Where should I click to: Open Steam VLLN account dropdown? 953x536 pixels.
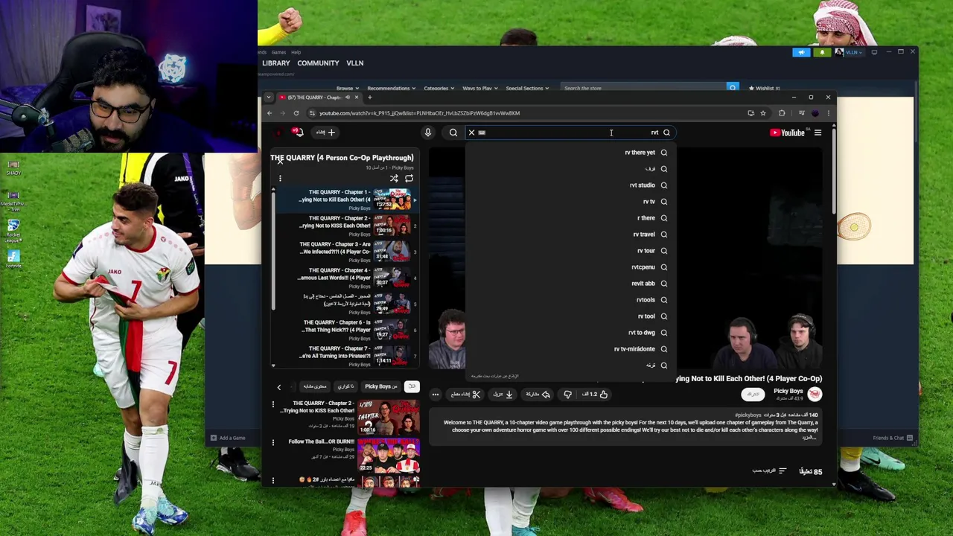(849, 52)
